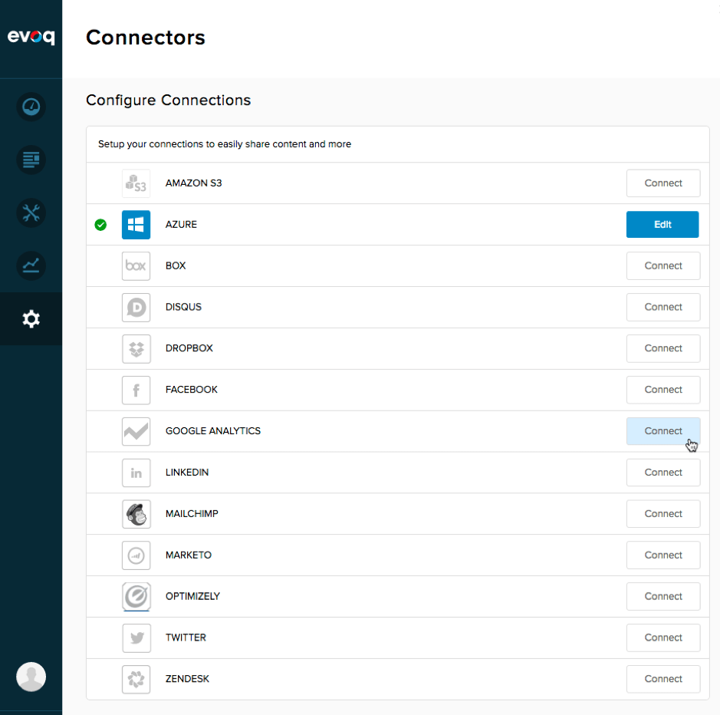Connect the Dropbox connector
720x715 pixels.
pyautogui.click(x=663, y=348)
